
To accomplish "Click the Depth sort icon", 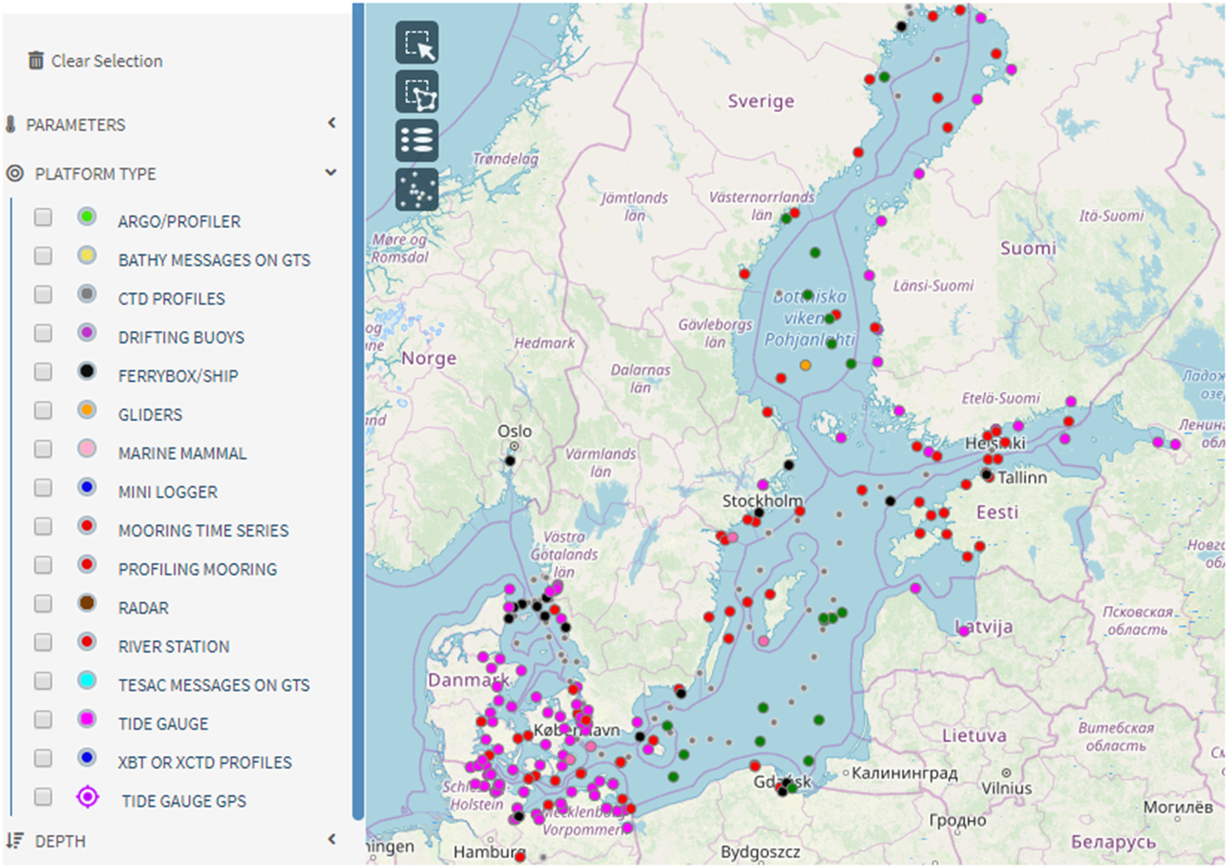I will [15, 841].
